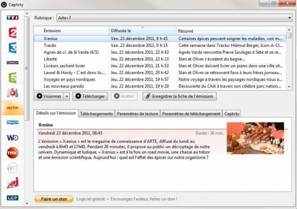
Task: Switch to Détails sur l'émission tab
Action: pos(56,113)
